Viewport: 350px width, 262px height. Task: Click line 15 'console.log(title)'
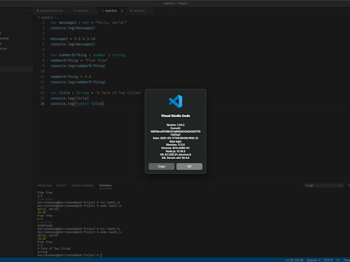click(69, 98)
